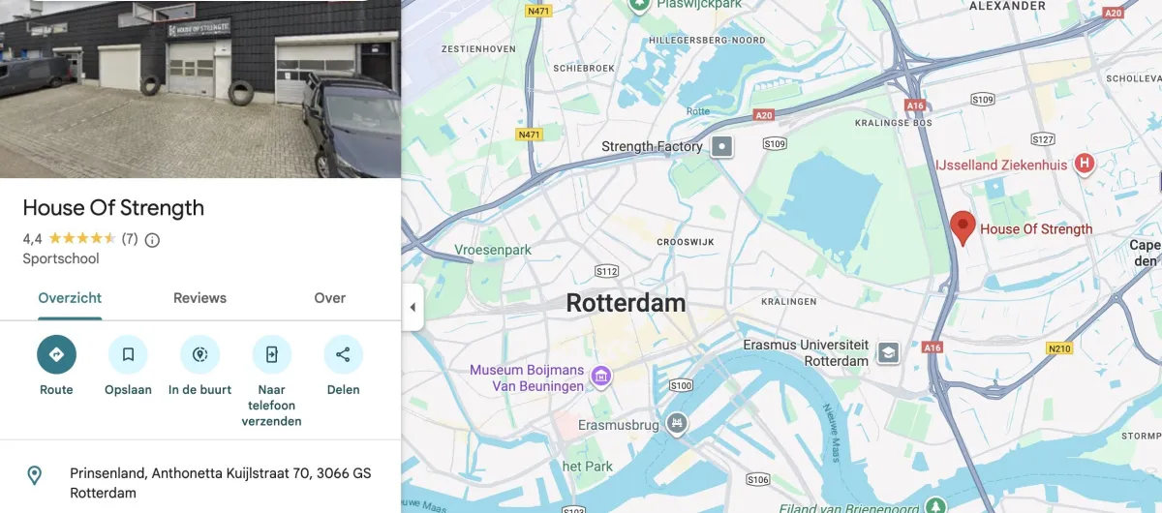
Task: Share place with Delen icon
Action: (x=343, y=354)
